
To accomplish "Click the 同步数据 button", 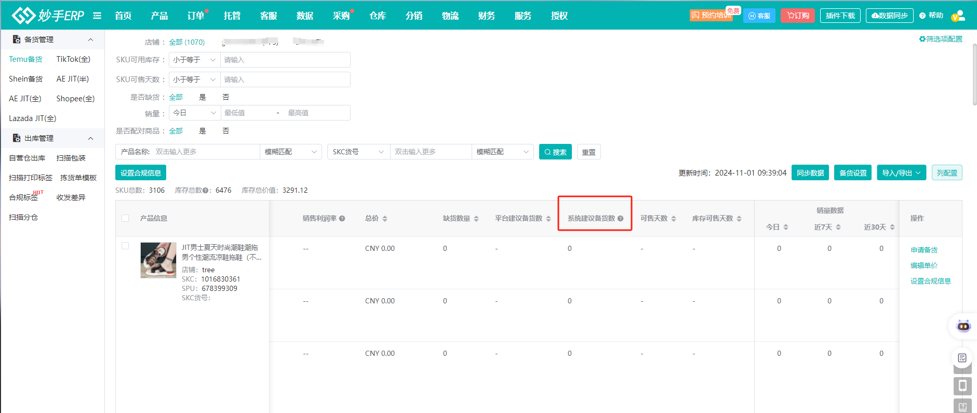I will [x=810, y=173].
